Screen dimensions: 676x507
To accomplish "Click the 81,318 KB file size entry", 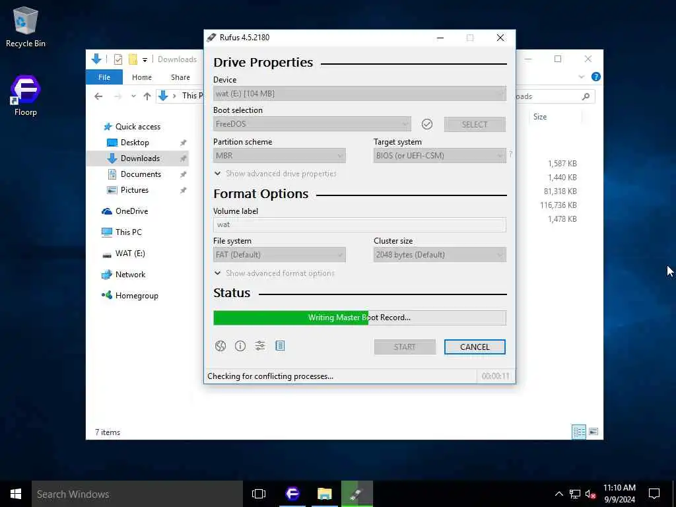I will [560, 191].
